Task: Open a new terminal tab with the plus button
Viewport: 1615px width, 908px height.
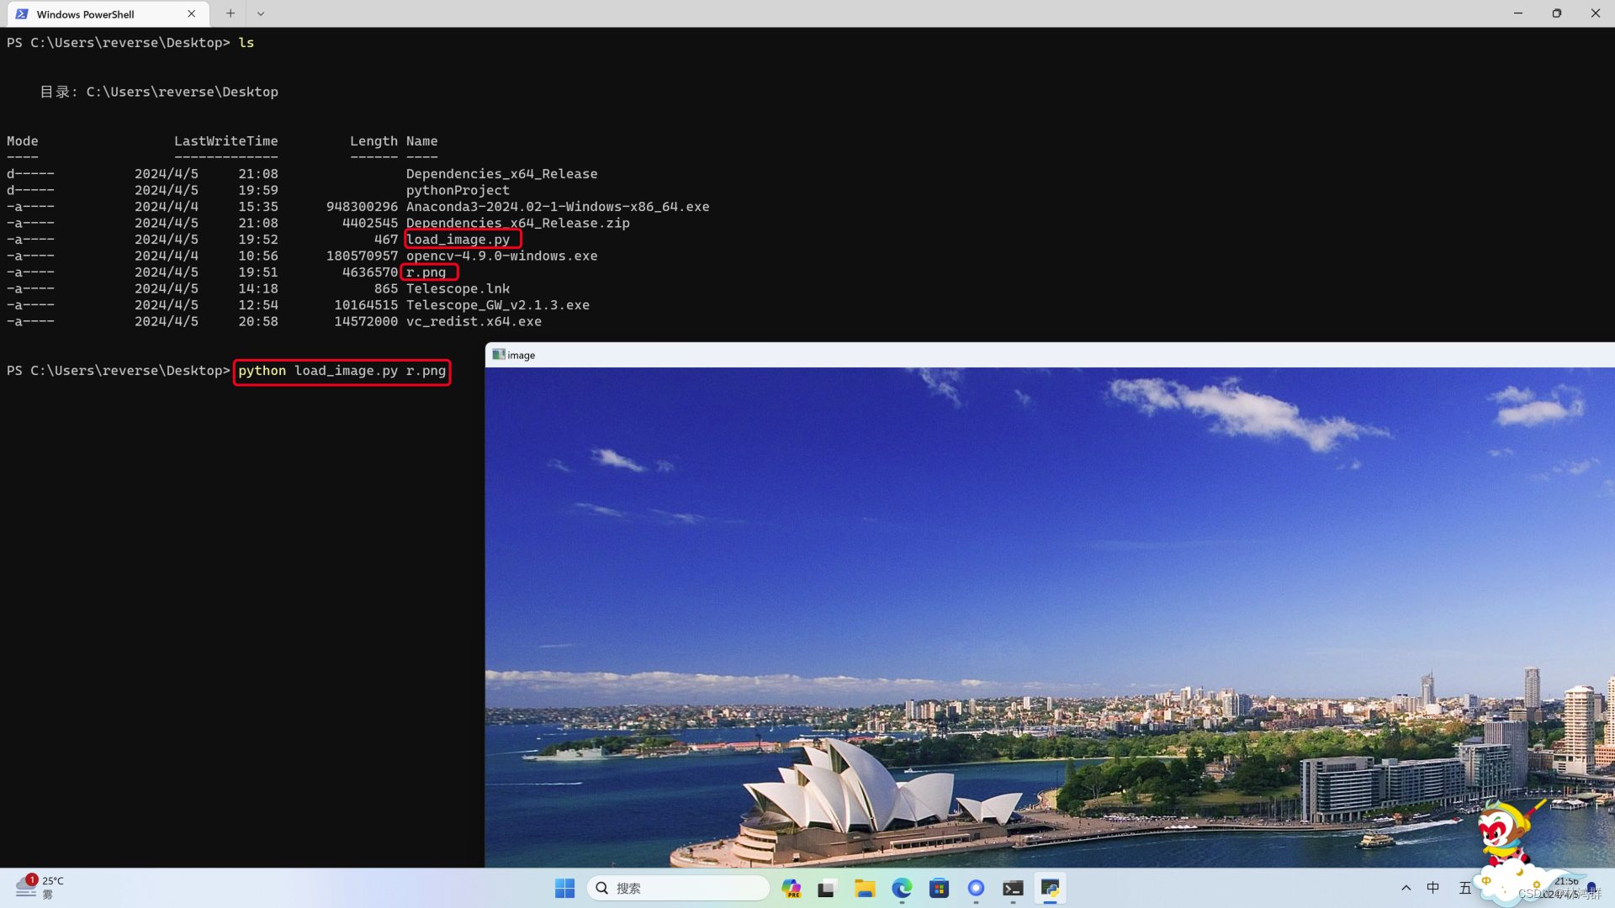Action: [x=229, y=13]
